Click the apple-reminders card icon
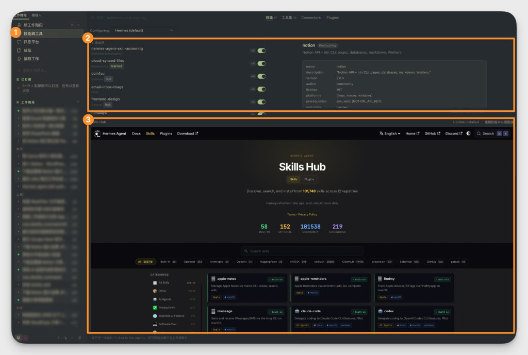This screenshot has width=528, height=355. tap(296, 279)
